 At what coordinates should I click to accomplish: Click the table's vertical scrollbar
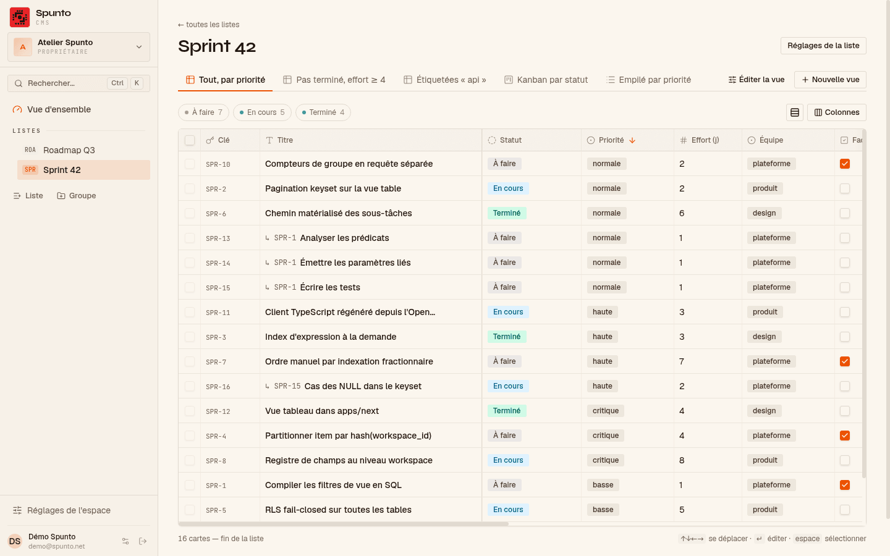tap(864, 304)
